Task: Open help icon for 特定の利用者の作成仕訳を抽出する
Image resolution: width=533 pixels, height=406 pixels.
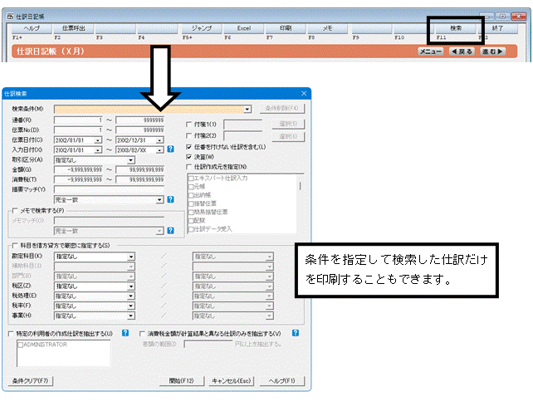Action: coord(125,333)
